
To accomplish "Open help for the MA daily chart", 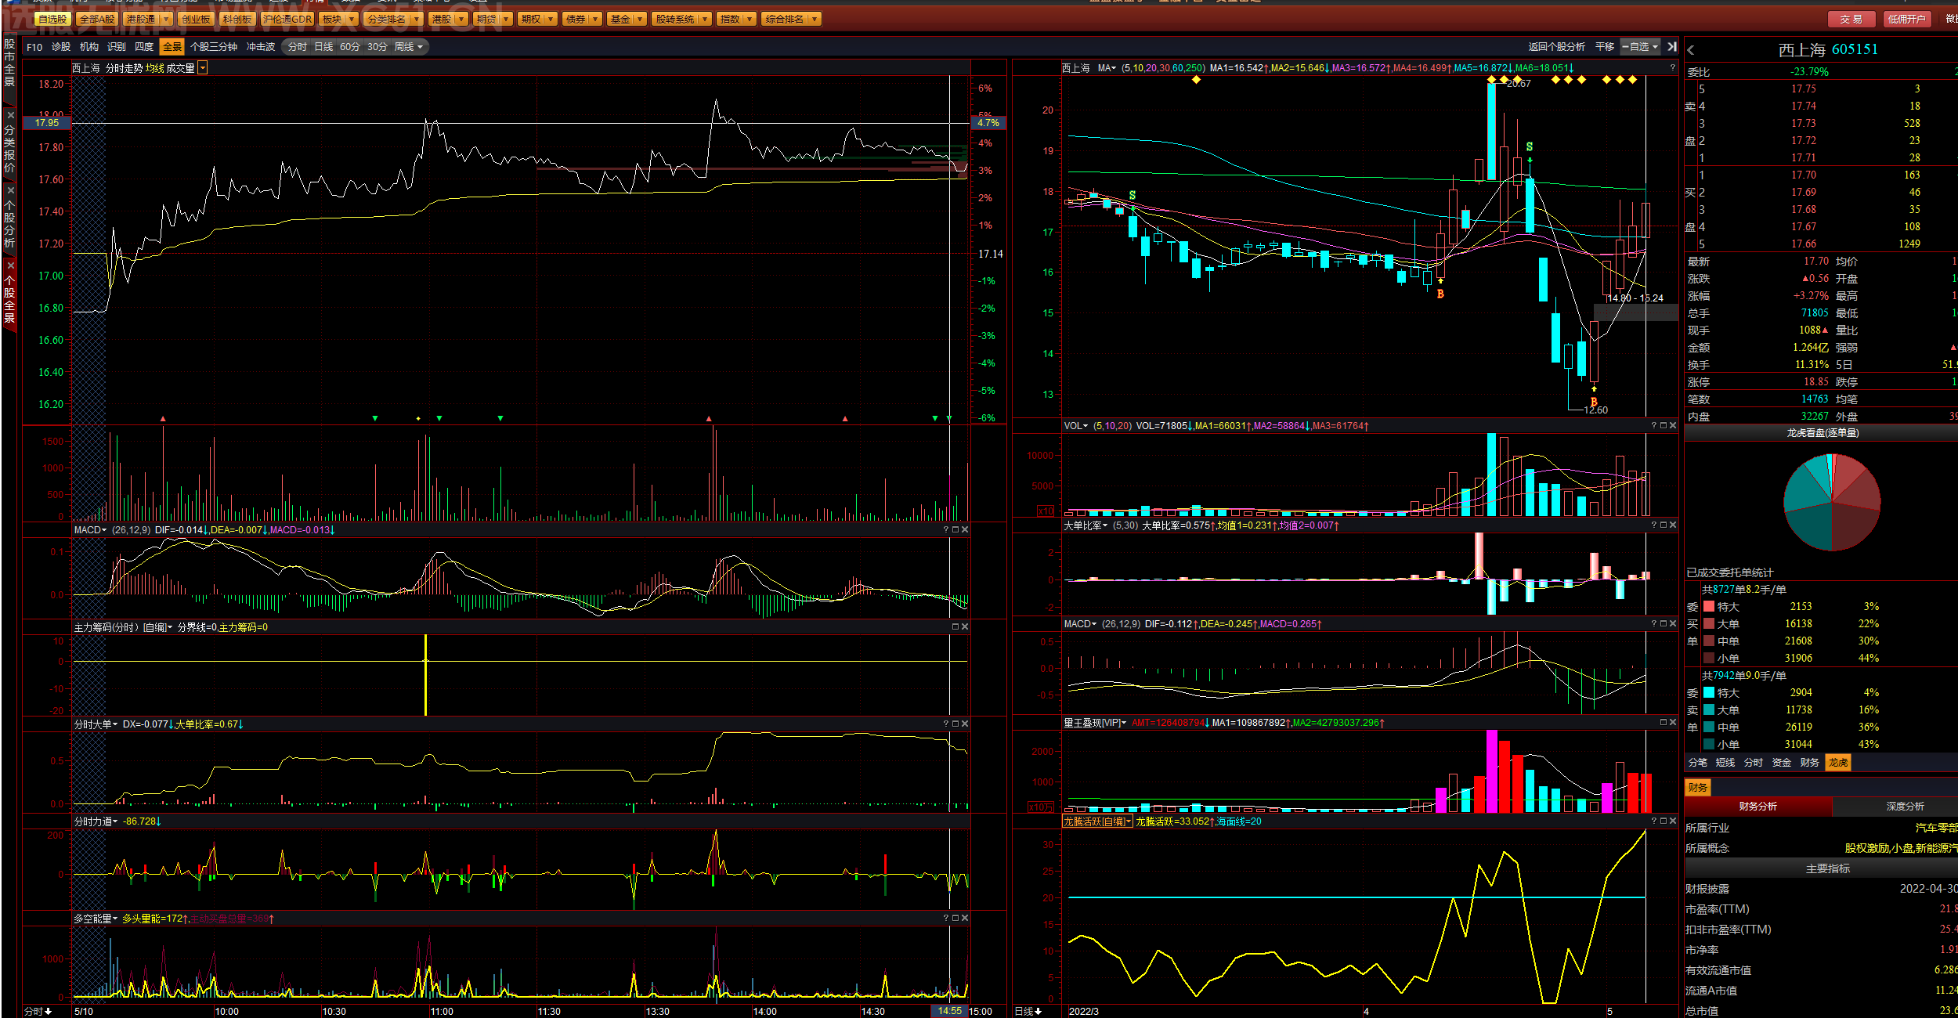I will tap(1672, 68).
